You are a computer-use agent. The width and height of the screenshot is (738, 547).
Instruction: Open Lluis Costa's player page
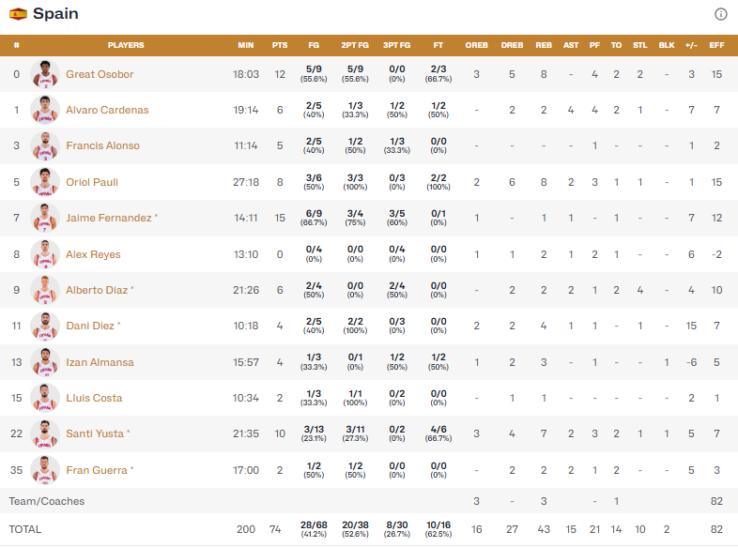(x=94, y=398)
